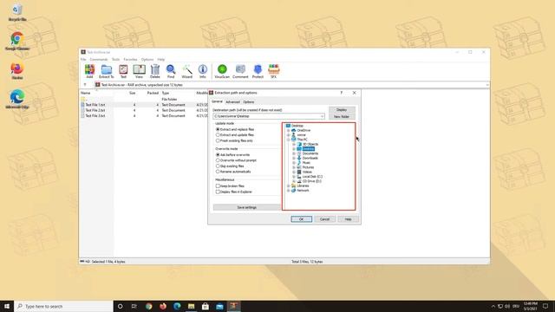Image resolution: width=555 pixels, height=312 pixels.
Task: Switch to the Options tab in dialog
Action: (249, 102)
